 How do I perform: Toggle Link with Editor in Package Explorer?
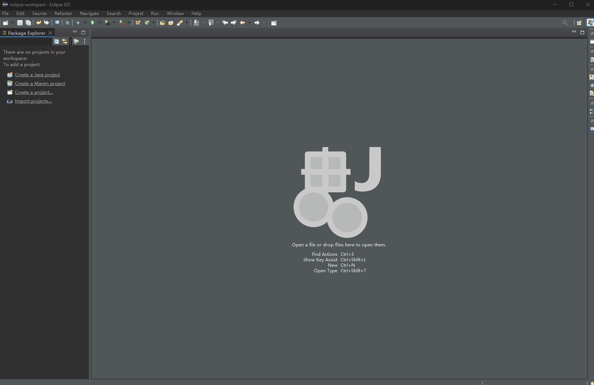click(65, 41)
